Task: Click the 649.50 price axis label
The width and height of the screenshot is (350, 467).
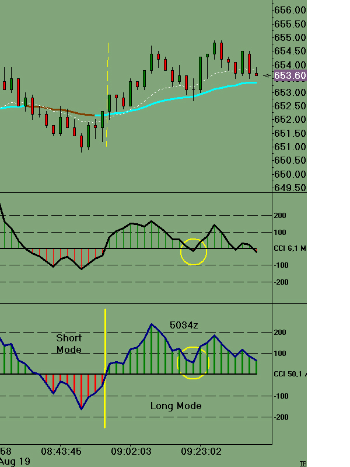Action: click(x=290, y=188)
